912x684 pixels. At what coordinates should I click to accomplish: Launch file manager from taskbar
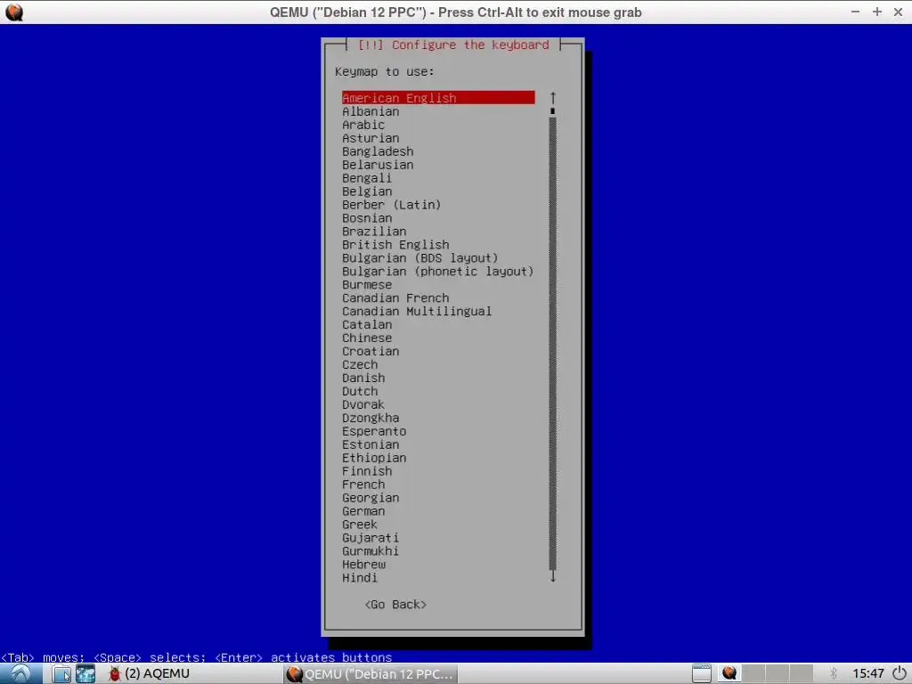pyautogui.click(x=61, y=673)
